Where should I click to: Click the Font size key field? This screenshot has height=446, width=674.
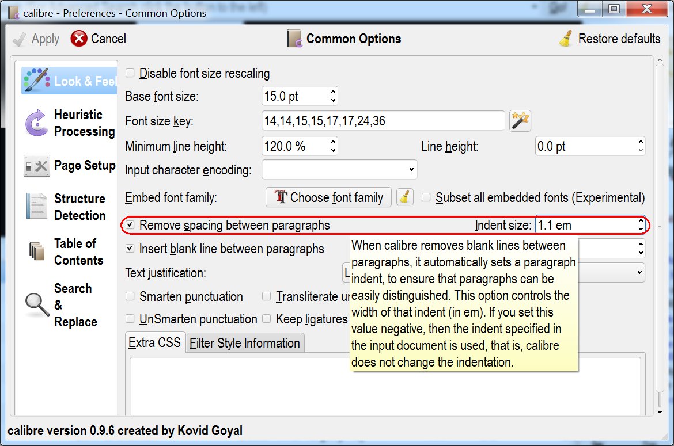(x=383, y=121)
